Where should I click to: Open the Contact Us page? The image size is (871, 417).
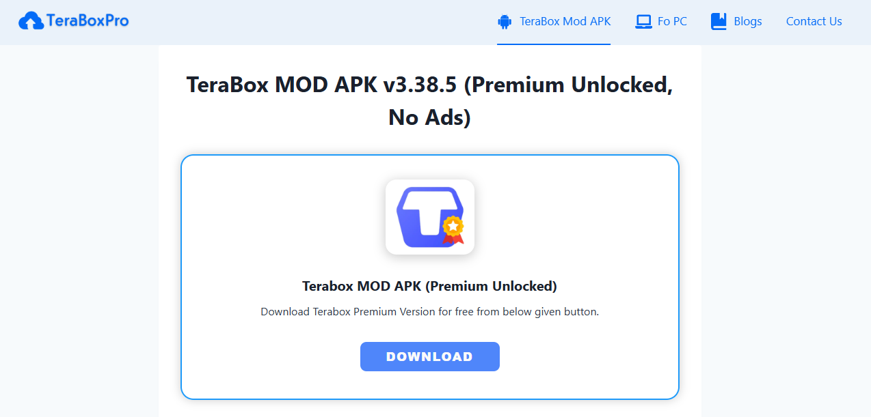click(814, 22)
